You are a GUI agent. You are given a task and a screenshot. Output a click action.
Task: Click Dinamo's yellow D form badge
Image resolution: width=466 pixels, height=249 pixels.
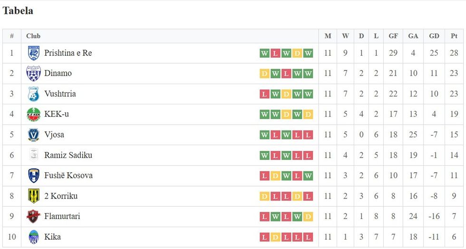tap(264, 74)
